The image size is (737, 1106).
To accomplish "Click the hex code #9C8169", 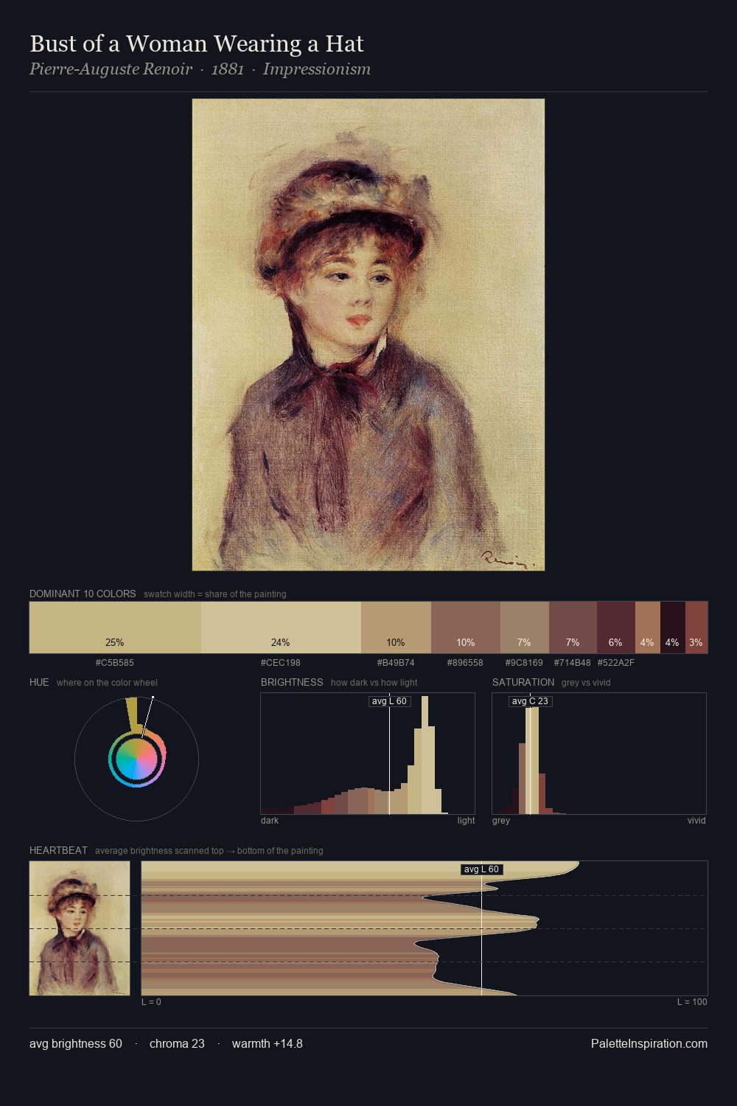I will click(x=524, y=663).
